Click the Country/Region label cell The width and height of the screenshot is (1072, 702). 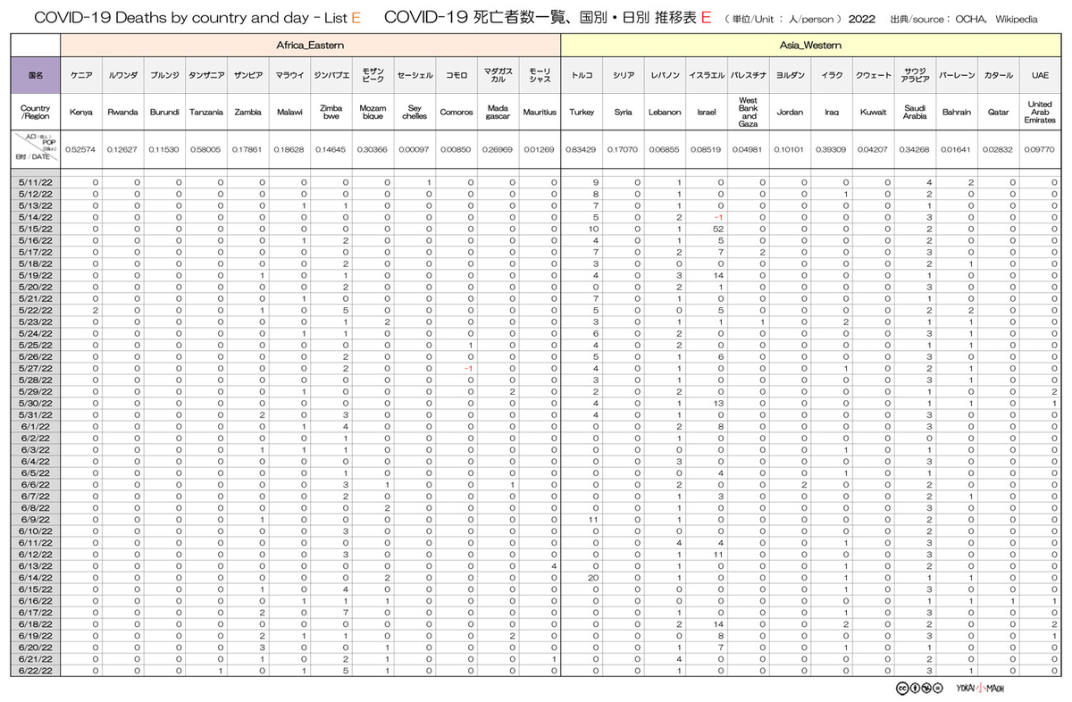[x=36, y=113]
